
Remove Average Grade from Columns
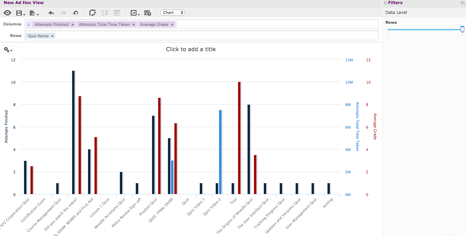coord(172,24)
